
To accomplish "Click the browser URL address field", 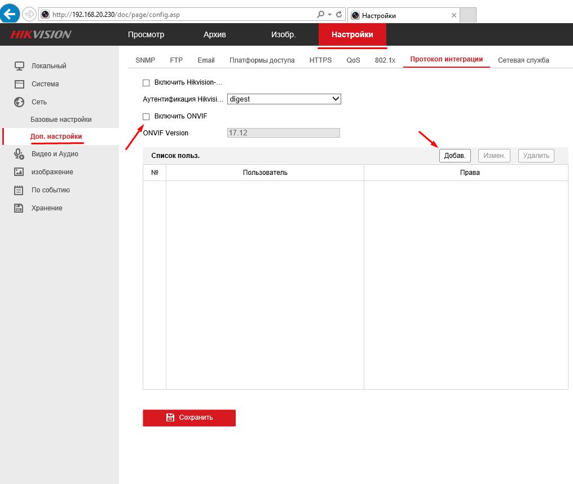I will coord(180,14).
